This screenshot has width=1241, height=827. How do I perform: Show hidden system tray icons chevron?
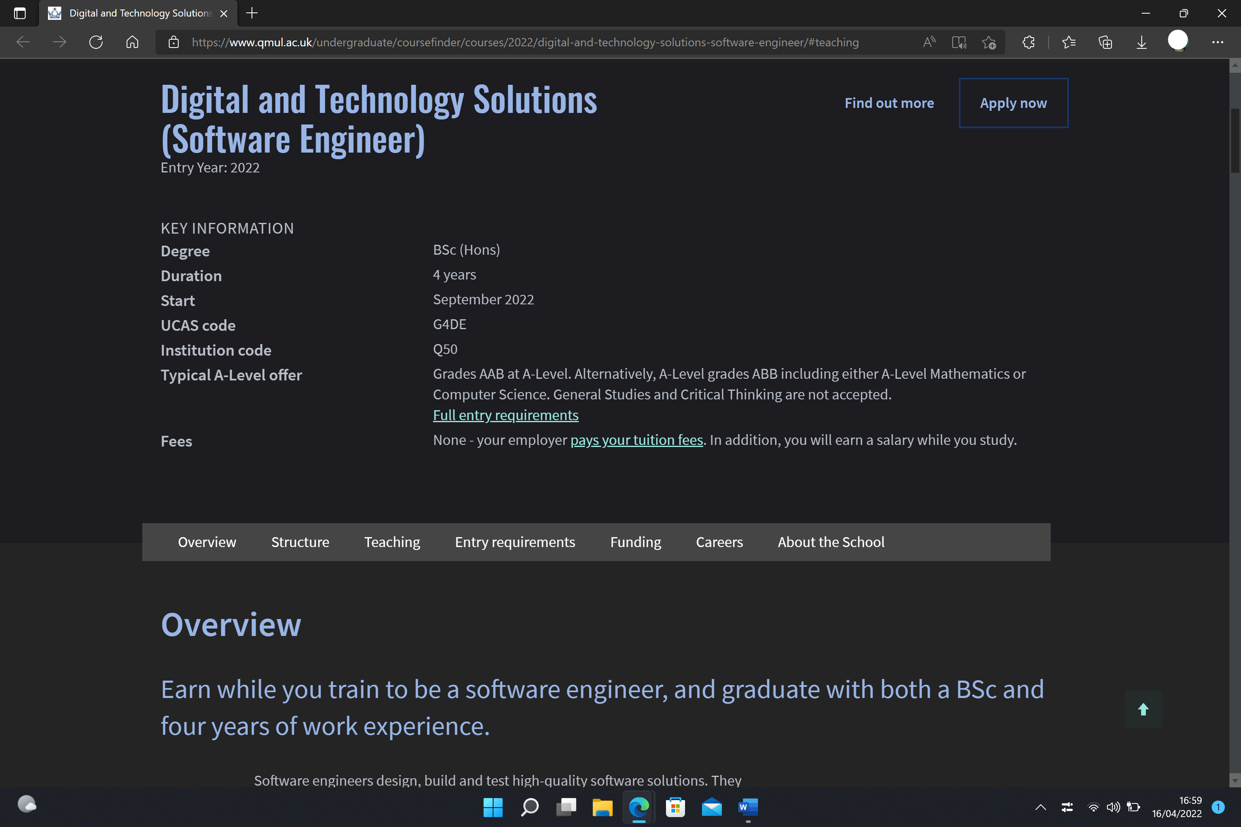(1040, 807)
